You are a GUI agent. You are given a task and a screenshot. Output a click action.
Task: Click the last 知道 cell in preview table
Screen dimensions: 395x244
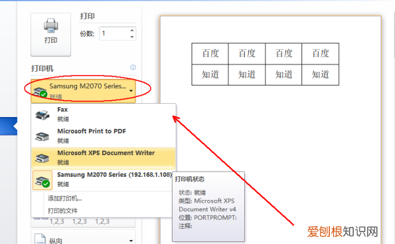point(321,75)
